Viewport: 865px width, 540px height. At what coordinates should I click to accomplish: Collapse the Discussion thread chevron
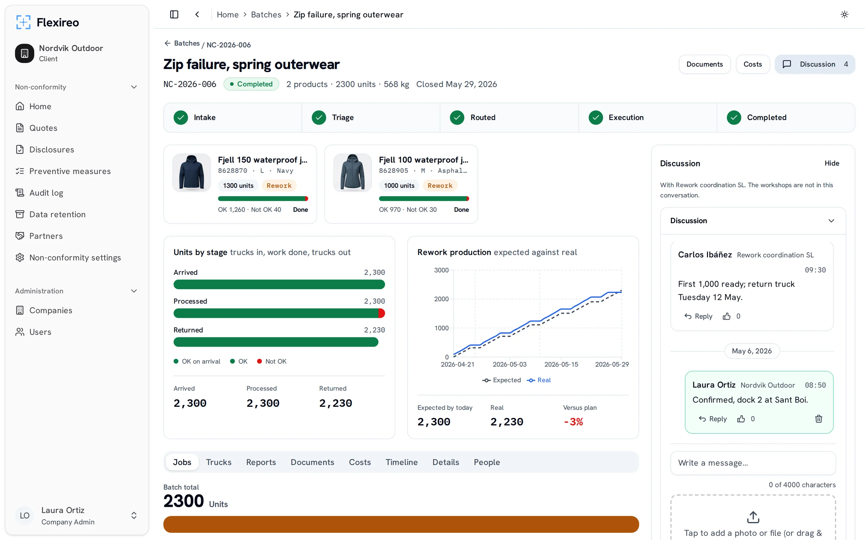[831, 221]
